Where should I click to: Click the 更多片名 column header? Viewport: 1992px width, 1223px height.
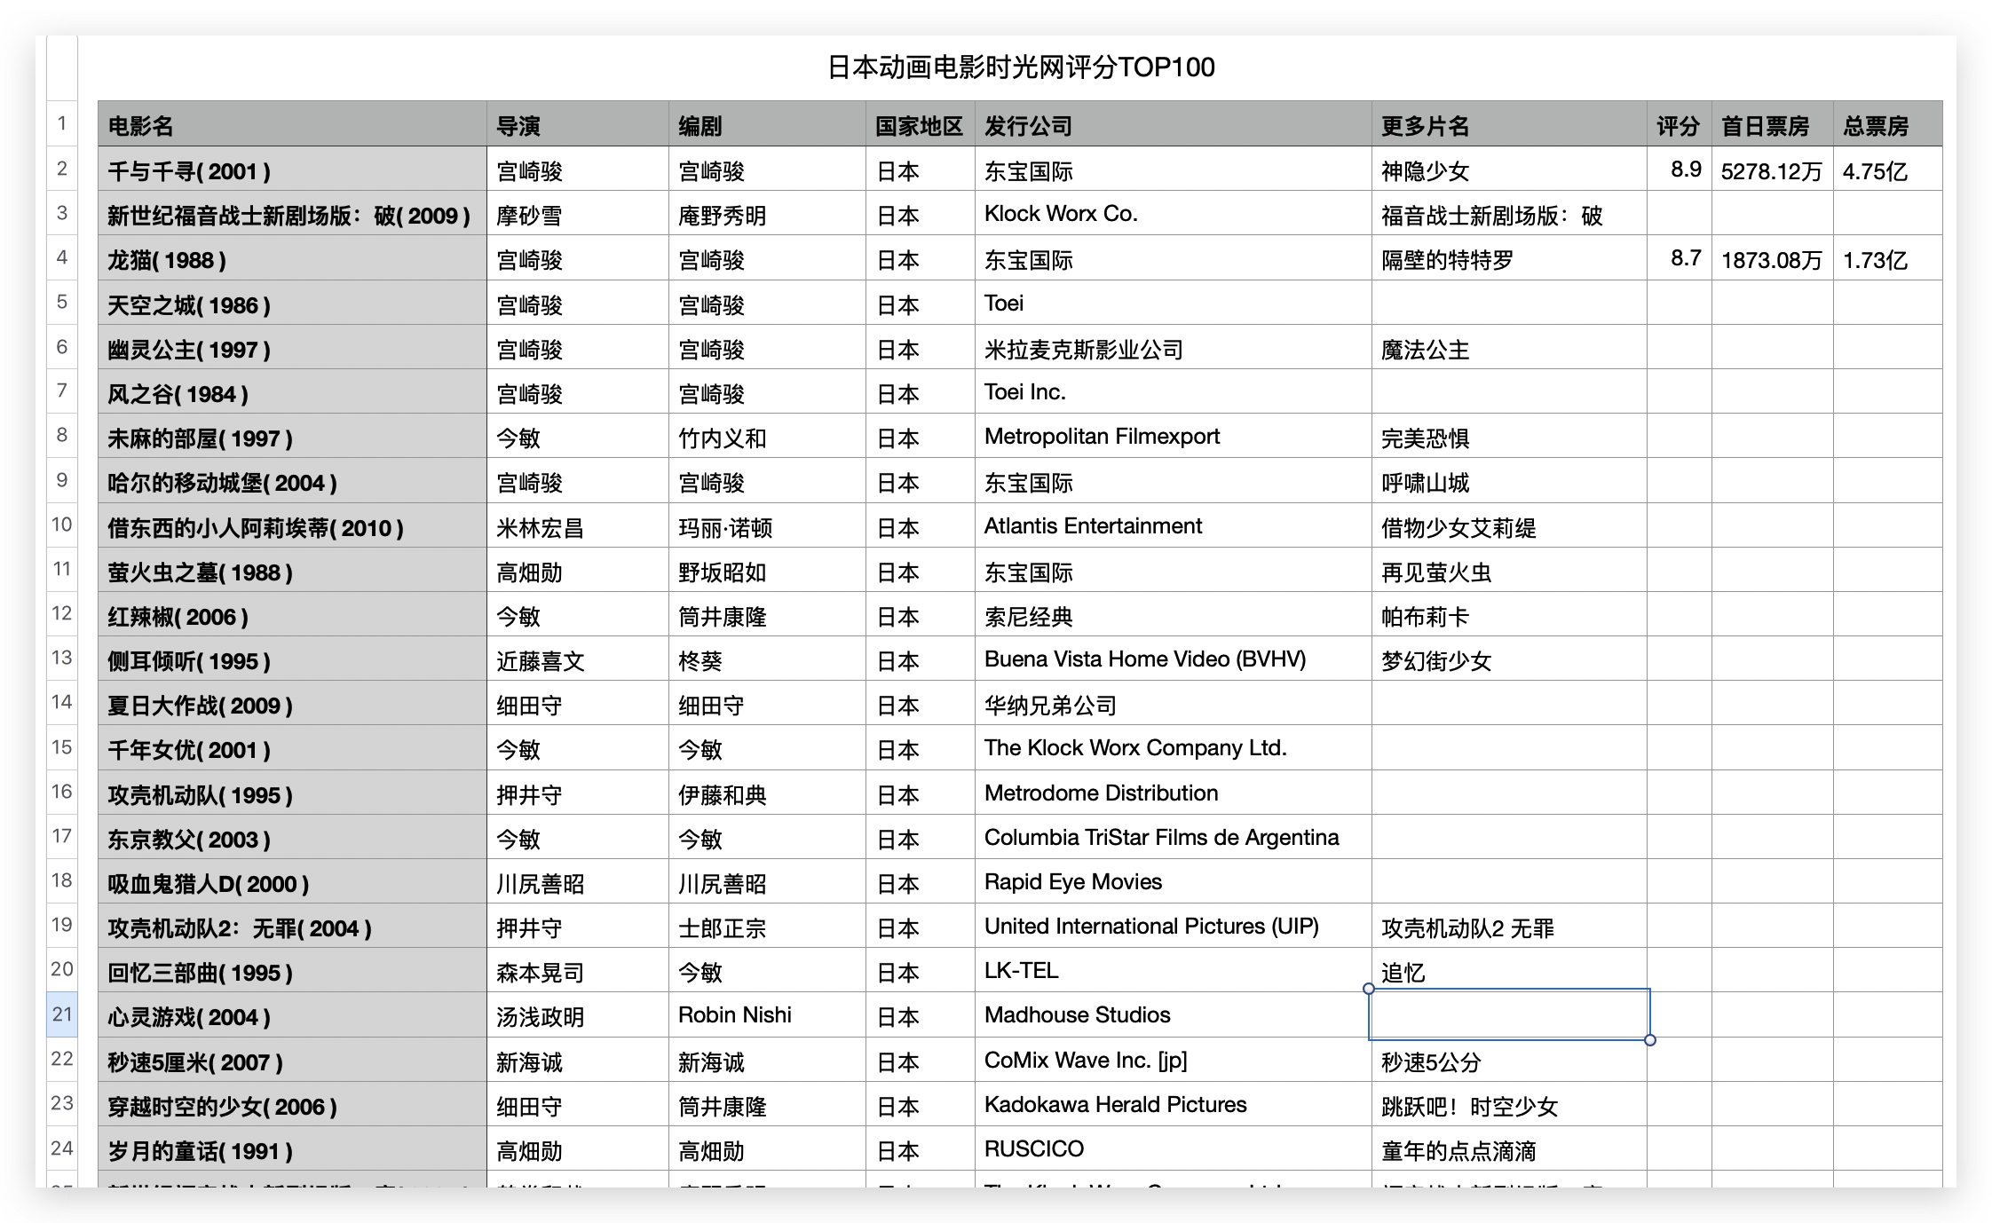(x=1509, y=125)
